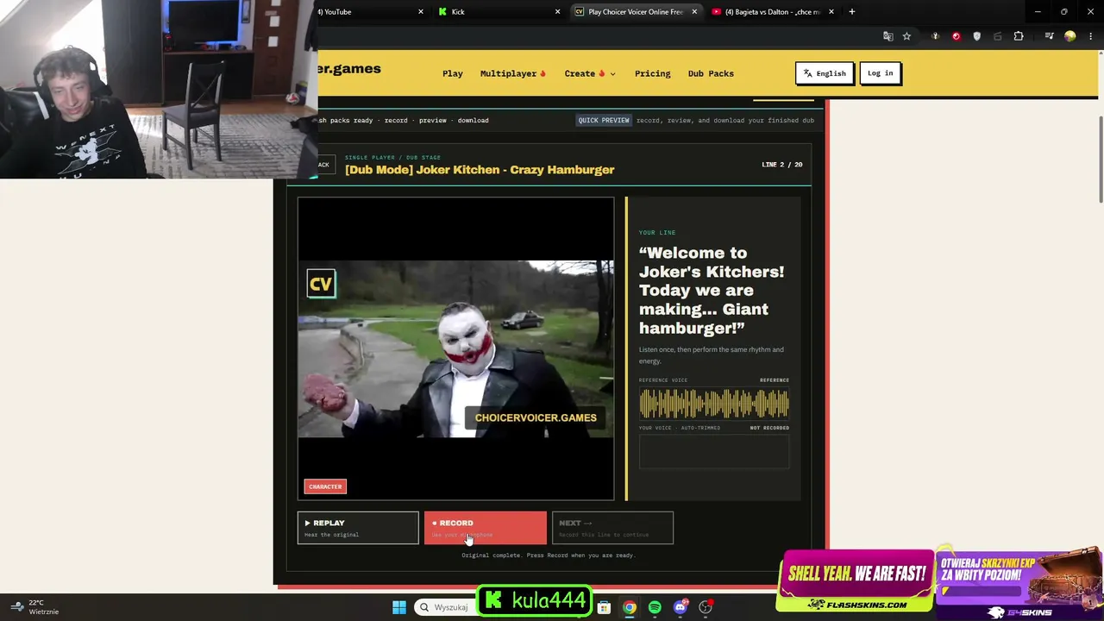Close the Play Choicer Voicer tab
Viewport: 1104px width, 621px height.
coord(694,12)
